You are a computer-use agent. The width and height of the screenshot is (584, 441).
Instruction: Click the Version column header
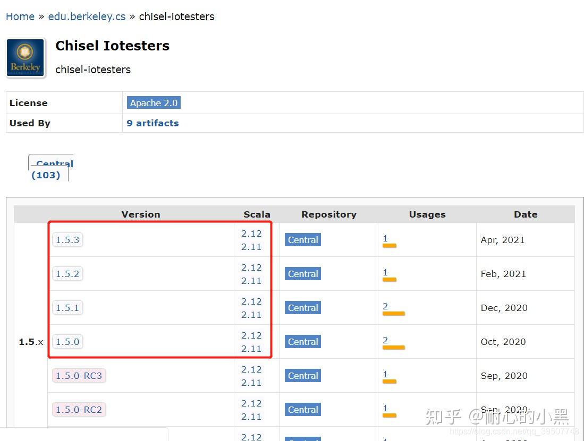pyautogui.click(x=141, y=214)
